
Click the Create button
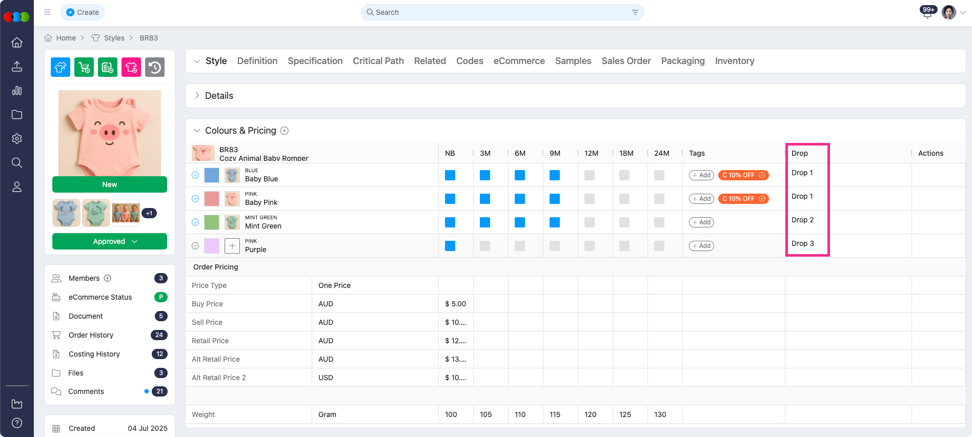83,12
